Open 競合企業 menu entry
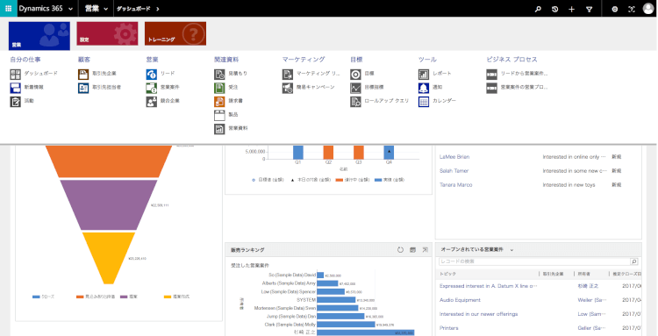 click(x=163, y=101)
